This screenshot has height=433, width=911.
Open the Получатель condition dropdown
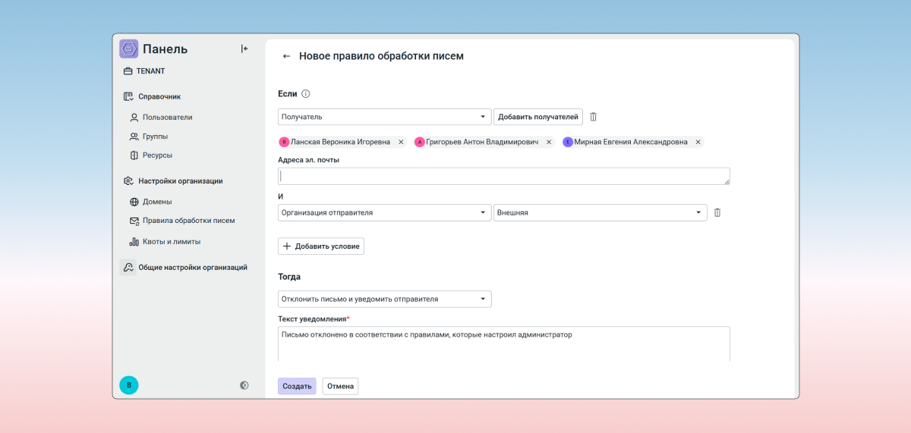(385, 117)
